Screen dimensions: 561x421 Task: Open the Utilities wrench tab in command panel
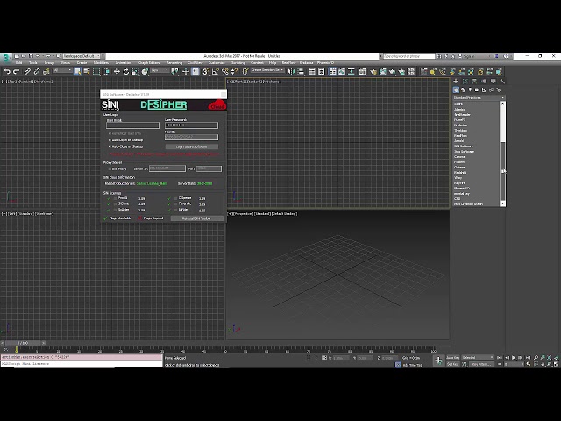(x=502, y=82)
